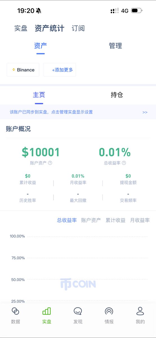Expand the >> arrow on notice bar

(145, 112)
